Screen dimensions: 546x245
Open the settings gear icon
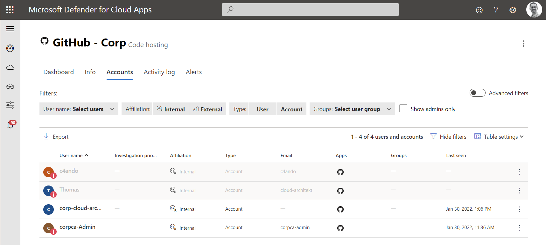click(x=513, y=10)
